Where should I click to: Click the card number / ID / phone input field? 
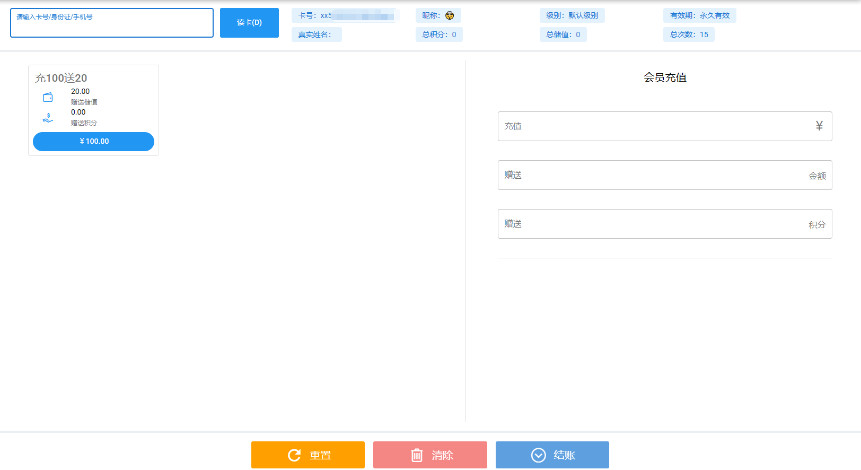pos(112,23)
